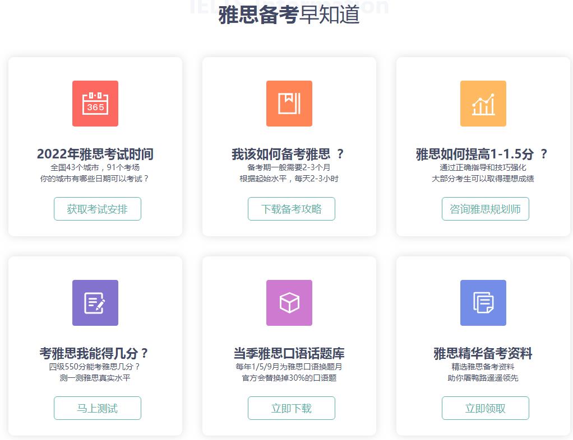This screenshot has width=573, height=440.
Task: Click the 咨询雅思规划师 button
Action: 485,208
